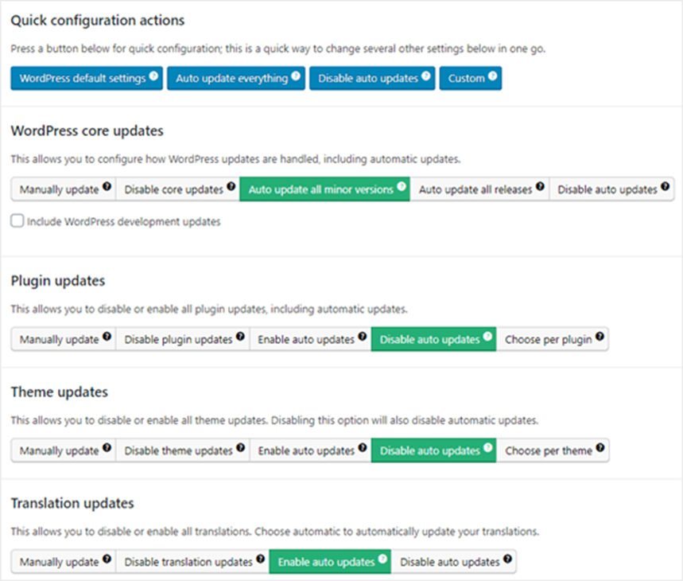Apply Disable auto updates quick action
The width and height of the screenshot is (683, 581).
[372, 79]
